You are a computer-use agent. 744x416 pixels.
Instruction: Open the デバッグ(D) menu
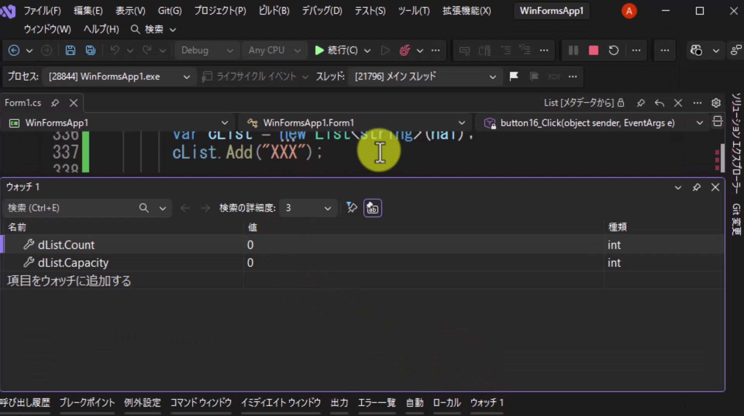(x=322, y=11)
